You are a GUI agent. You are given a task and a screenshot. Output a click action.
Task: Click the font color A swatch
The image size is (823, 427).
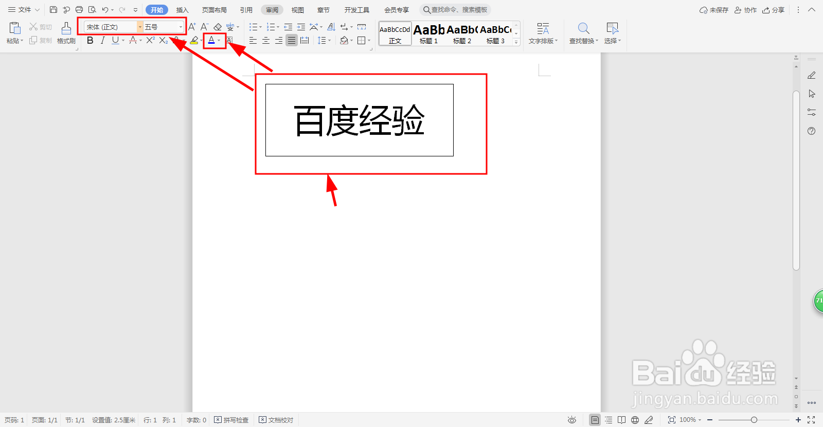tap(211, 40)
